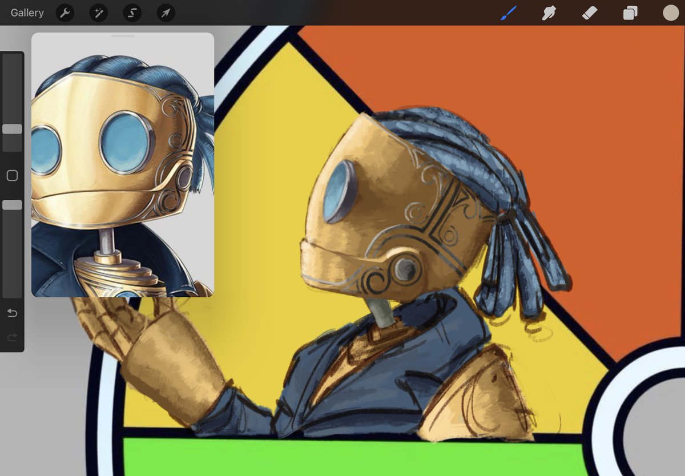The height and width of the screenshot is (476, 685).
Task: Open the Actions wrench menu
Action: coord(66,13)
